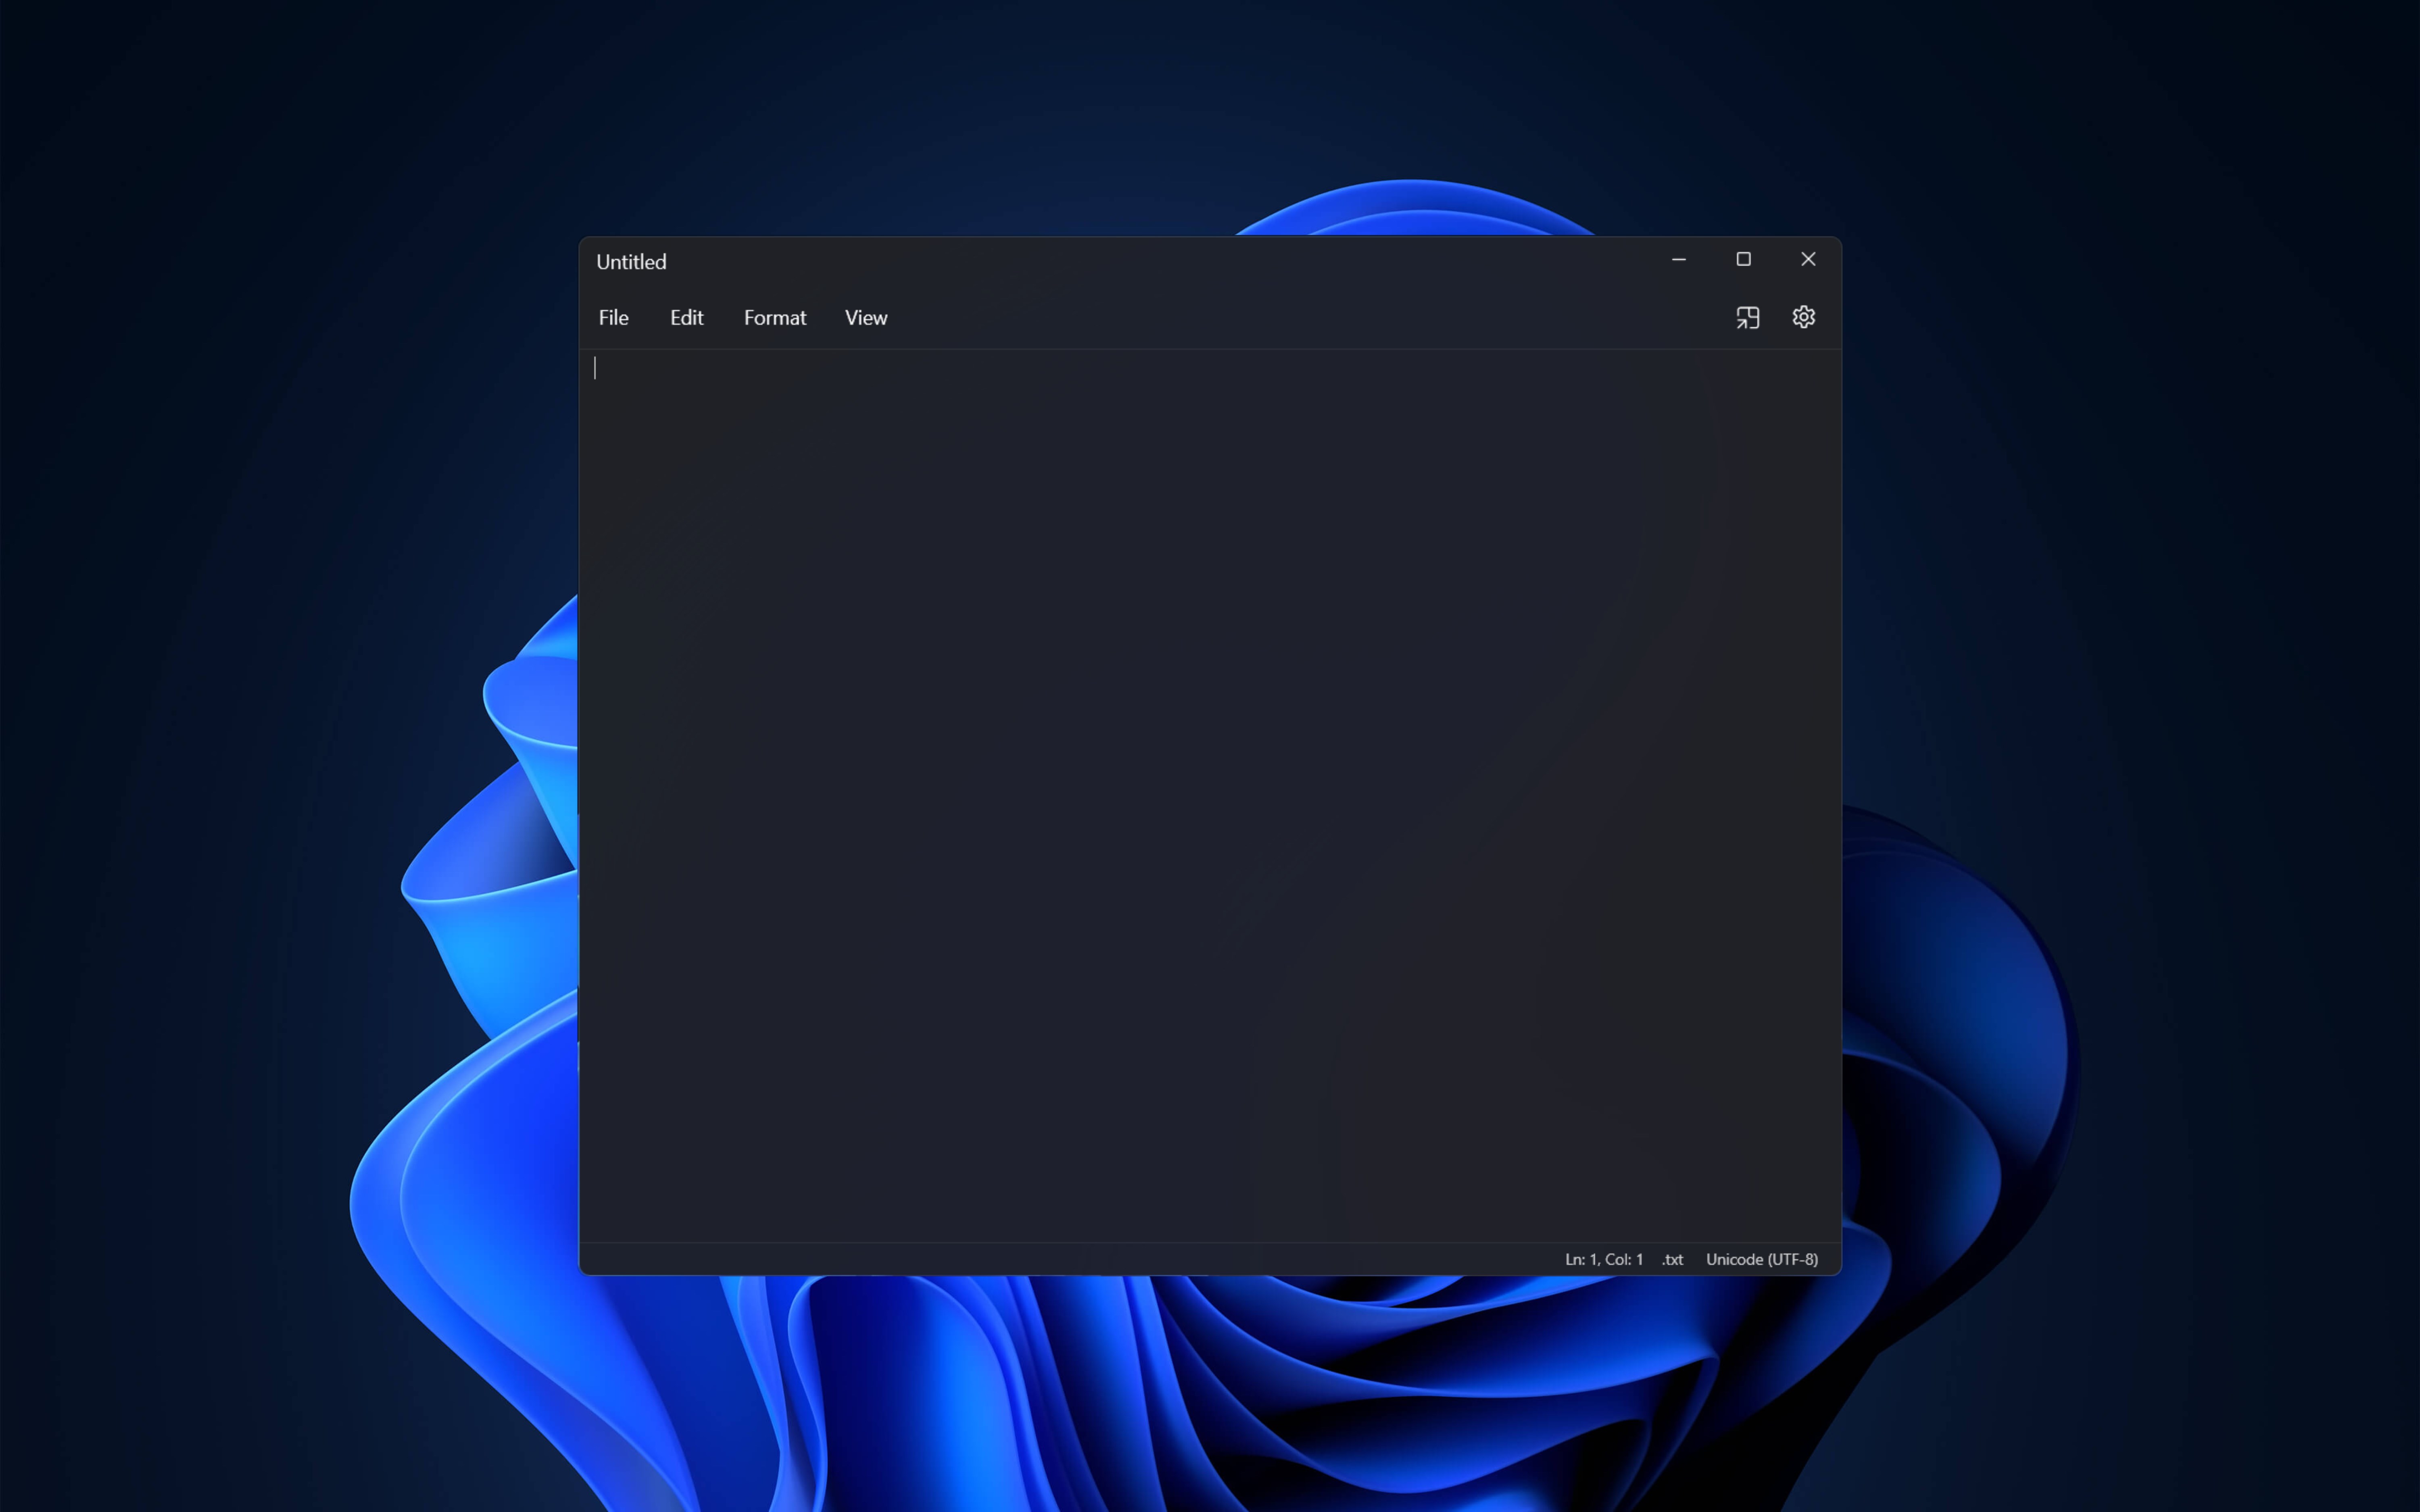The width and height of the screenshot is (2420, 1512).
Task: Close Notepad with the X icon
Action: coord(1809,259)
